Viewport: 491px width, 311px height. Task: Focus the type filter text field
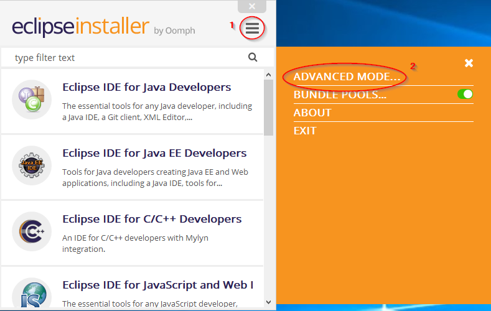pyautogui.click(x=124, y=58)
